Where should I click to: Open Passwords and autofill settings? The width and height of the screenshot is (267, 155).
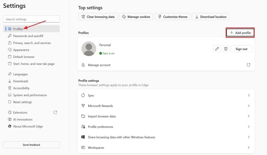31,36
